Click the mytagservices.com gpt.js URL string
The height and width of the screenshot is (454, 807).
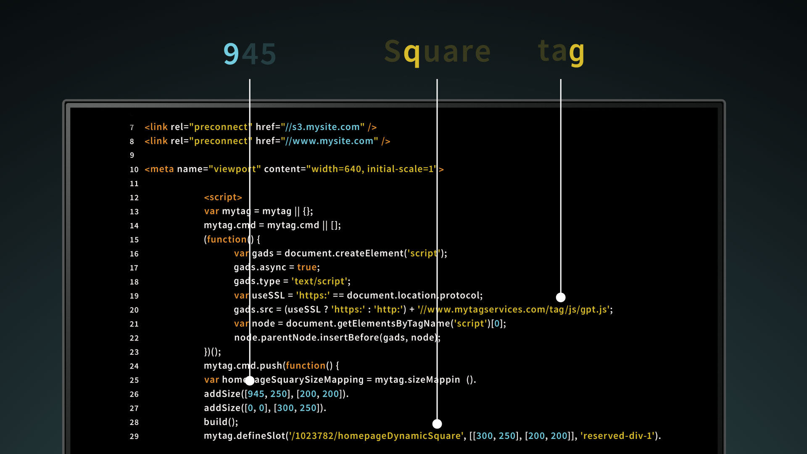(514, 310)
